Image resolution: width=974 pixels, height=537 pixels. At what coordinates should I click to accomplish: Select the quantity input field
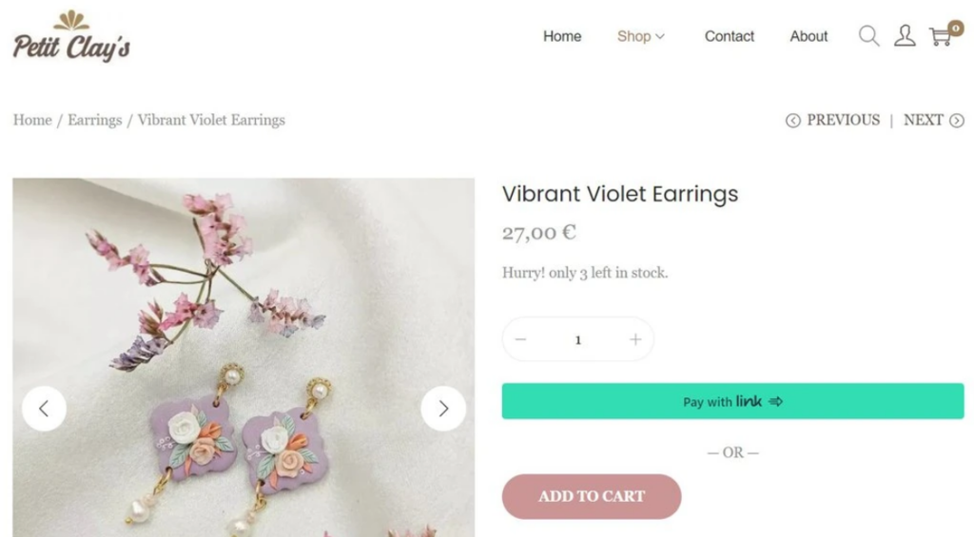[x=577, y=339]
